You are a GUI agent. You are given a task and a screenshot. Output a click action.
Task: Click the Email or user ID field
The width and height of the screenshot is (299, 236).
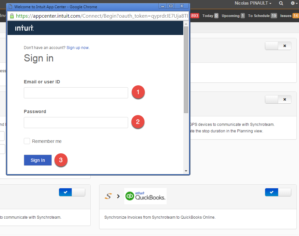(x=76, y=93)
